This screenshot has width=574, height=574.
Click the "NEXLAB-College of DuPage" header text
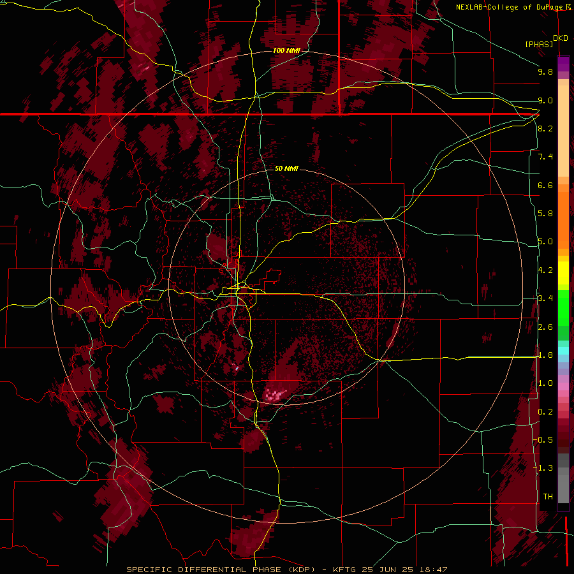click(509, 7)
